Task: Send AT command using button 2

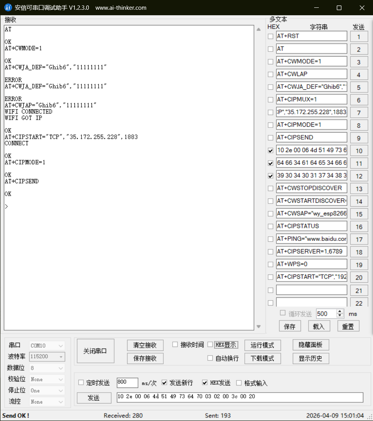Action: point(359,50)
